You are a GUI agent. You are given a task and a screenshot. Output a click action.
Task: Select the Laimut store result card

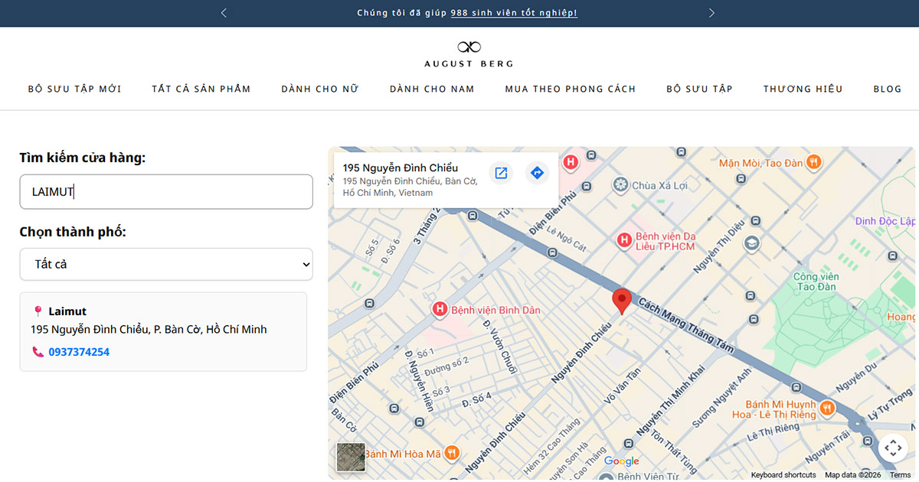click(x=163, y=332)
